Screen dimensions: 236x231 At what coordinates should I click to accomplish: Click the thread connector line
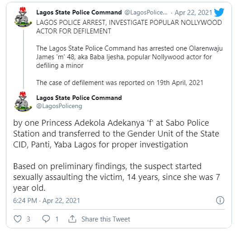(x=24, y=59)
